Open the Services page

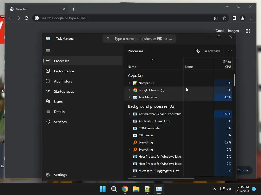pos(83,122)
